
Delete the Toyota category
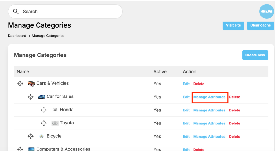pyautogui.click(x=234, y=123)
